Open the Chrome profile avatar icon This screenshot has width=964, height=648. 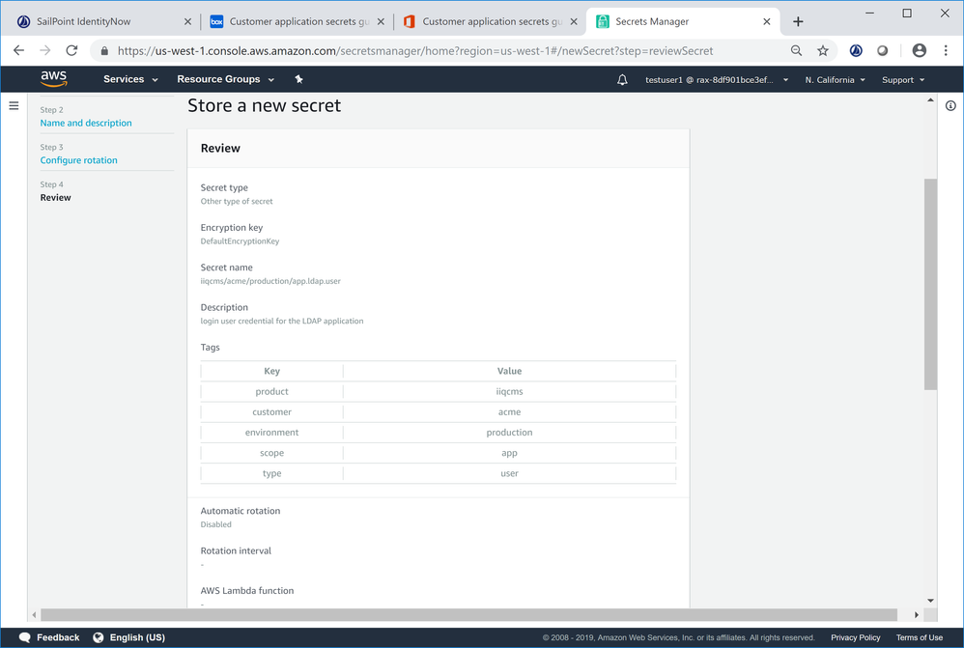pyautogui.click(x=919, y=50)
